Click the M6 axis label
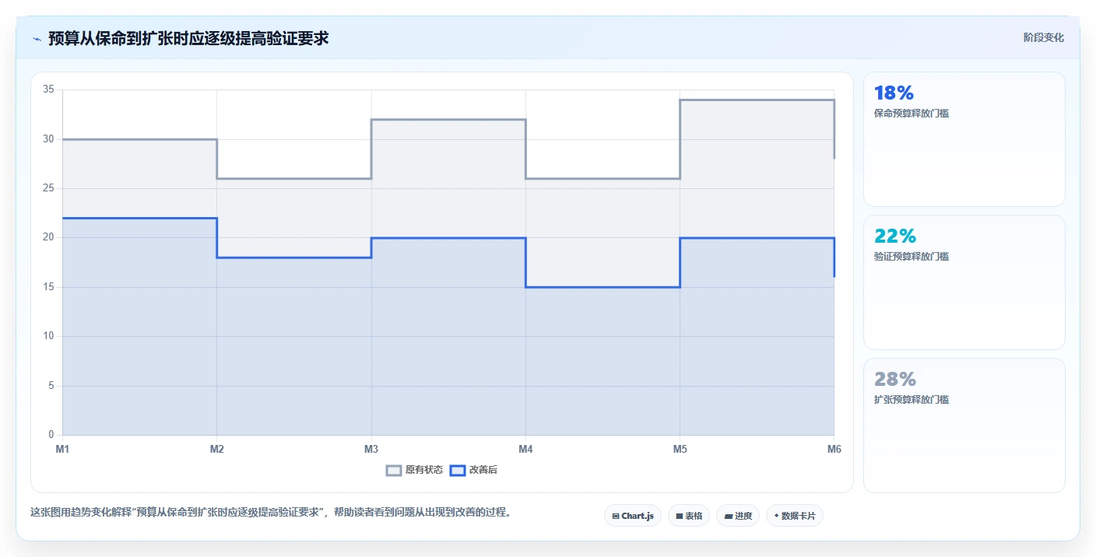 (x=834, y=449)
